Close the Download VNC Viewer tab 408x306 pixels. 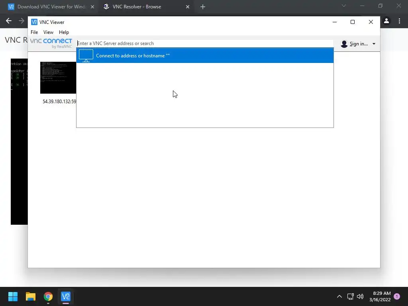coord(92,7)
